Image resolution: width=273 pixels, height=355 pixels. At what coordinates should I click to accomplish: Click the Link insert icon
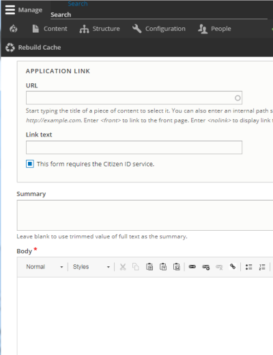[x=192, y=267]
